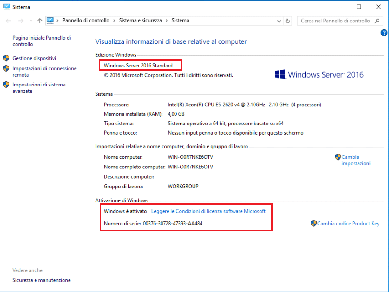The height and width of the screenshot is (292, 389).
Task: Go up one folder level
Action: coord(40,21)
